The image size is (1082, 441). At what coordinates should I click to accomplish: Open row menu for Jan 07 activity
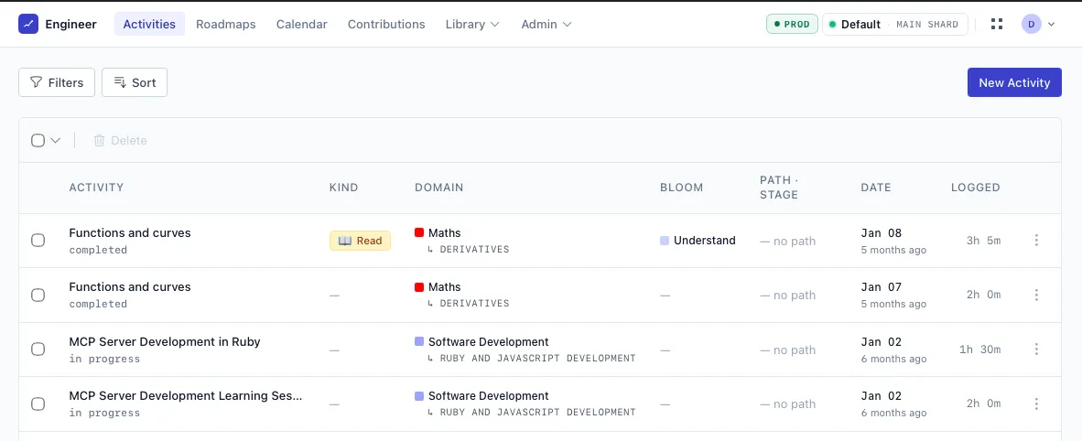pos(1035,295)
